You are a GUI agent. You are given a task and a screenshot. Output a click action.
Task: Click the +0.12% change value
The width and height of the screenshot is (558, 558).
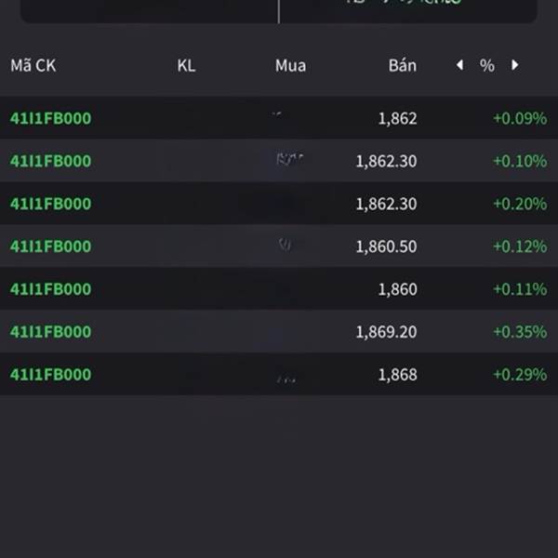coord(519,246)
